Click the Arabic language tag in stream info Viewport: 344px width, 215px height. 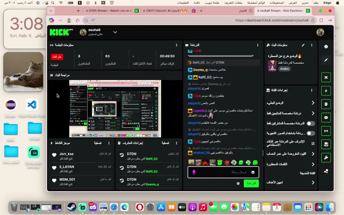point(285,69)
